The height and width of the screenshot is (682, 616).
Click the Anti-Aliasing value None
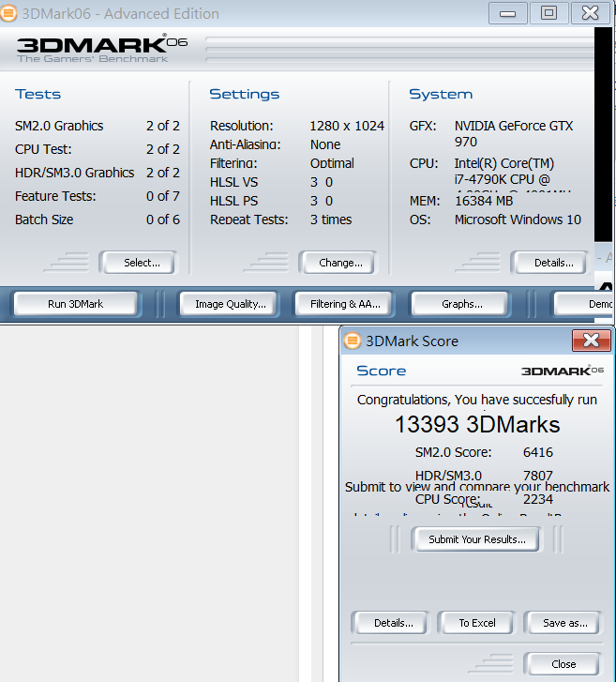pos(325,144)
